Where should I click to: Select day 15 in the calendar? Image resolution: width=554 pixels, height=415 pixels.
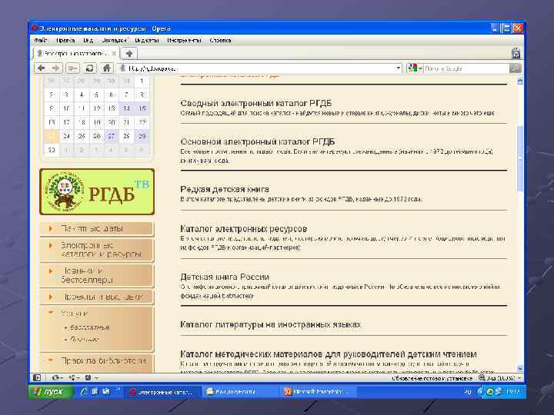point(142,108)
